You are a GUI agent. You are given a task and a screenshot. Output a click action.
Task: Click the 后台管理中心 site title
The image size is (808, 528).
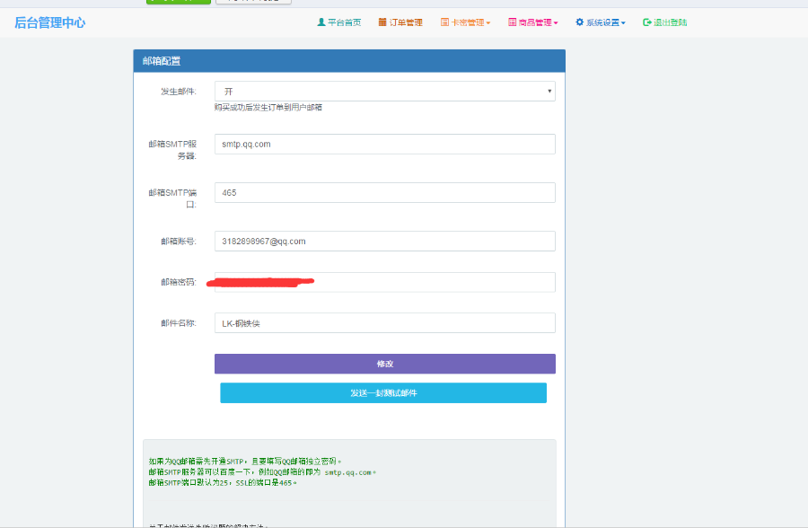[x=50, y=22]
